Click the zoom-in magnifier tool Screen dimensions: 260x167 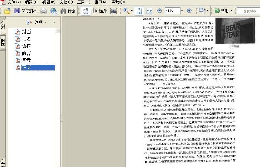pyautogui.click(x=126, y=11)
